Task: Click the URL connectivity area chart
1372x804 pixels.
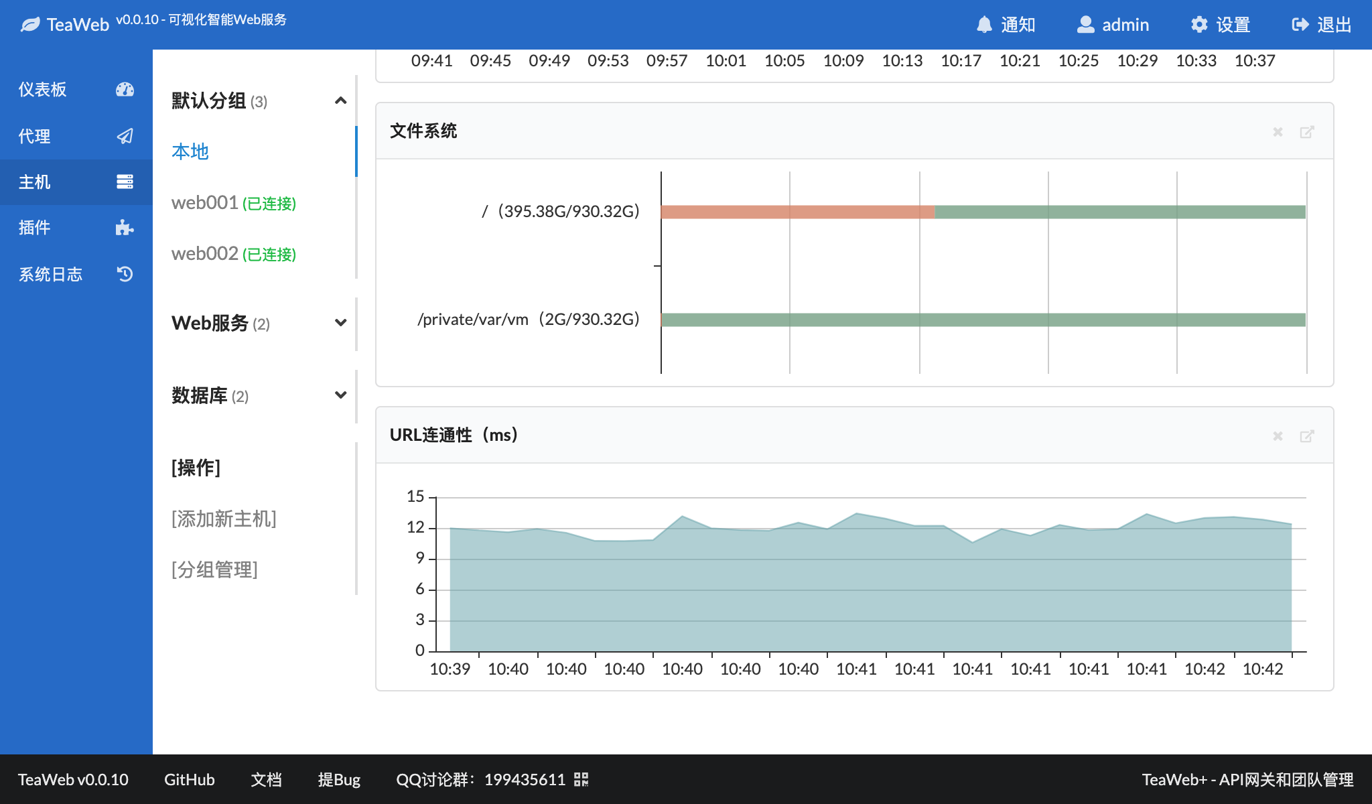Action: coord(870,582)
